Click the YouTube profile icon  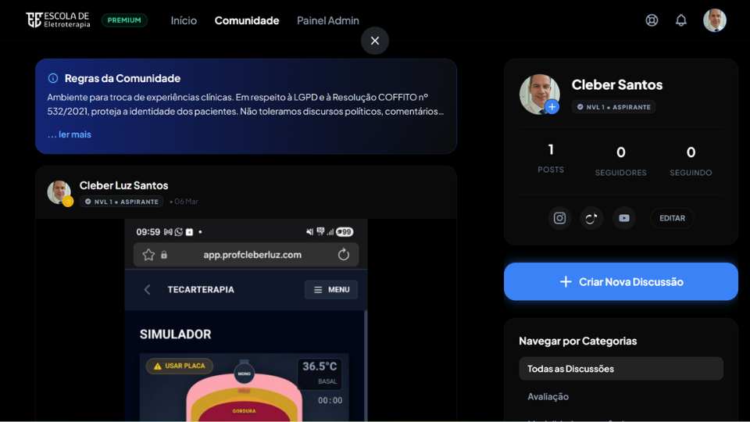click(x=623, y=218)
